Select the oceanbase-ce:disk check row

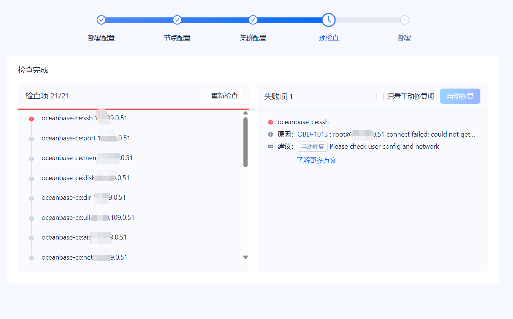pos(85,178)
